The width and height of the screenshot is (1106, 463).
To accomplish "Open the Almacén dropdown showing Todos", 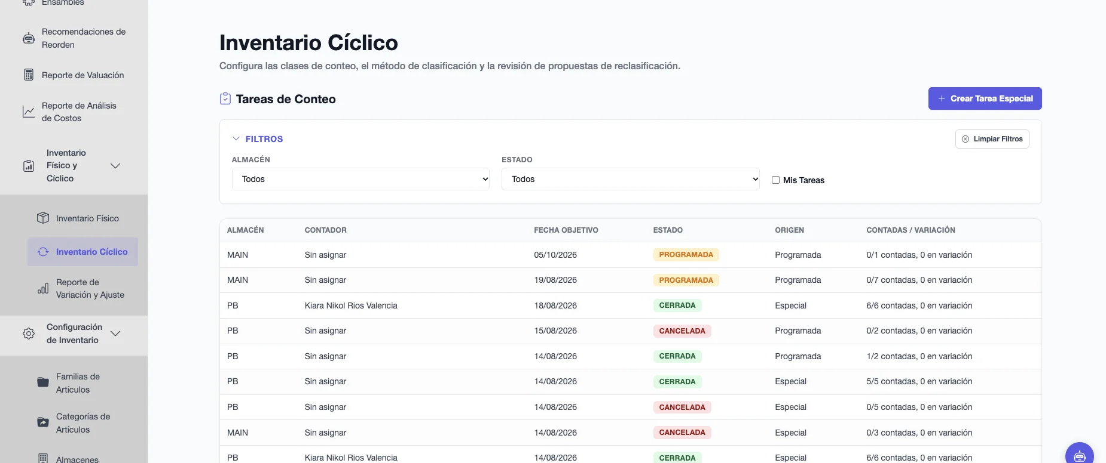I will pyautogui.click(x=360, y=179).
